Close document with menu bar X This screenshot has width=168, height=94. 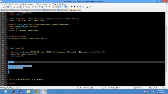(167, 4)
